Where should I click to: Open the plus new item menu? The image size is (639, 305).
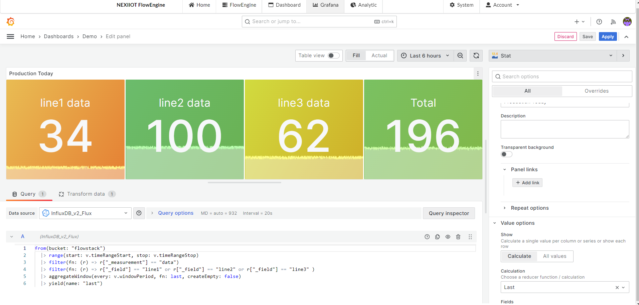pyautogui.click(x=580, y=22)
